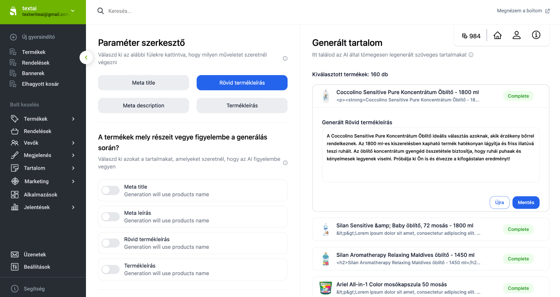Select the Meta description tab

(143, 105)
